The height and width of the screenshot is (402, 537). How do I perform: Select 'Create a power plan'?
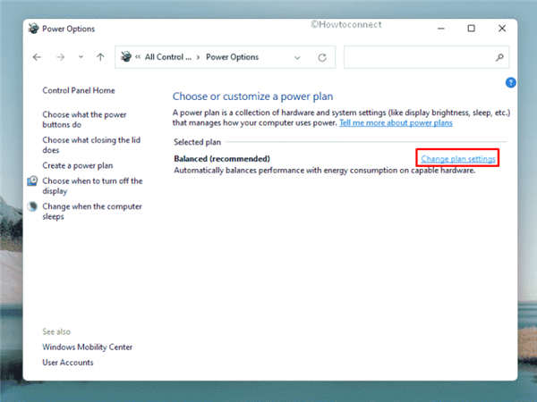(x=77, y=166)
